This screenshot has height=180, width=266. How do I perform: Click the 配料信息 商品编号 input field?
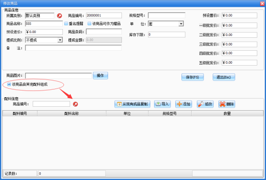tap(51, 104)
